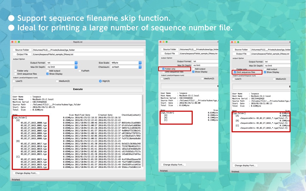
Task: Click output file path field in large RapidList window
Action: tap(88, 54)
